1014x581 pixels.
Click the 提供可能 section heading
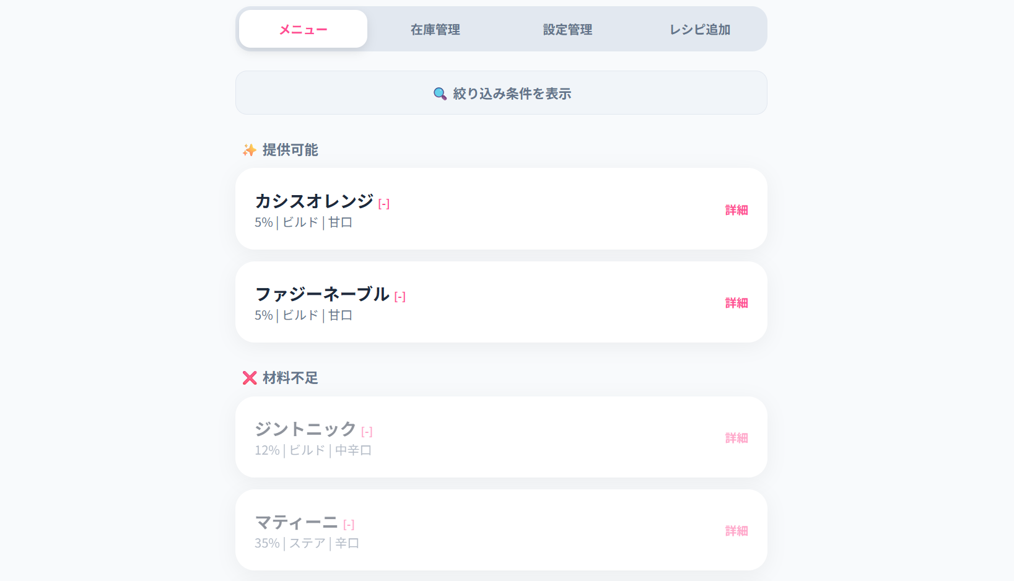tap(290, 150)
